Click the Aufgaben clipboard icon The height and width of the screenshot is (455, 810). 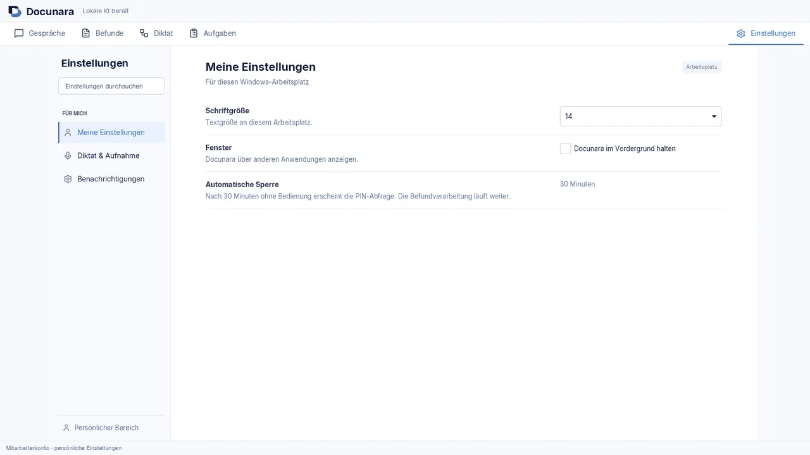pyautogui.click(x=194, y=33)
